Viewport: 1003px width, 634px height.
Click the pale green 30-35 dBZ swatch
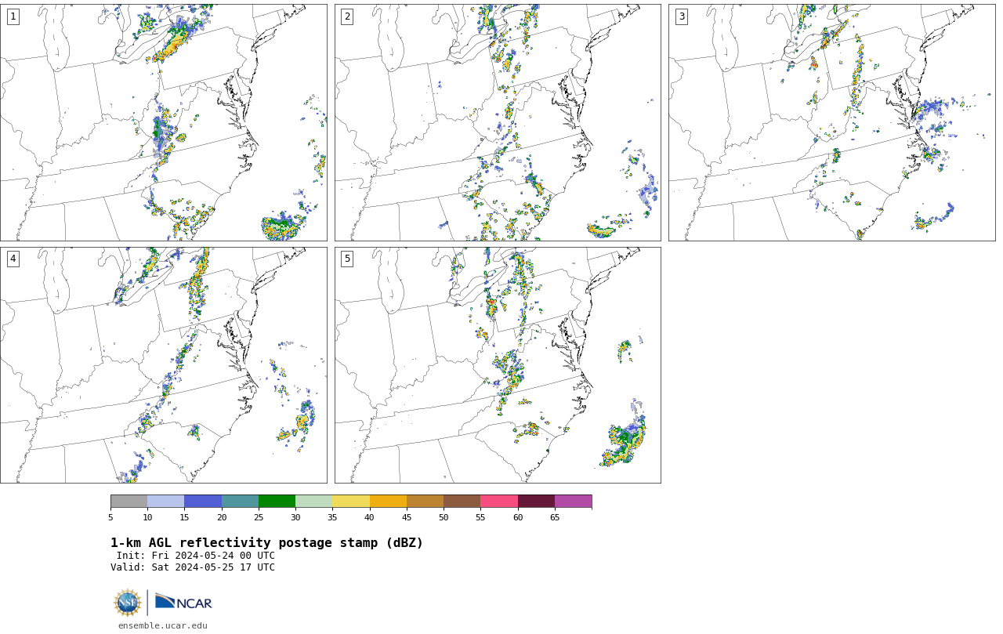tap(313, 502)
